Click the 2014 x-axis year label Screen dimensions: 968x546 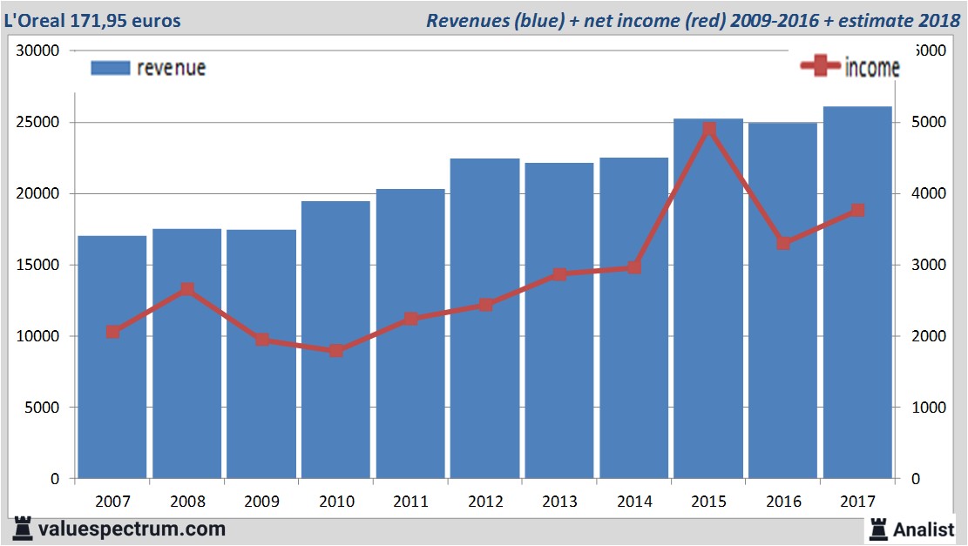tap(634, 502)
